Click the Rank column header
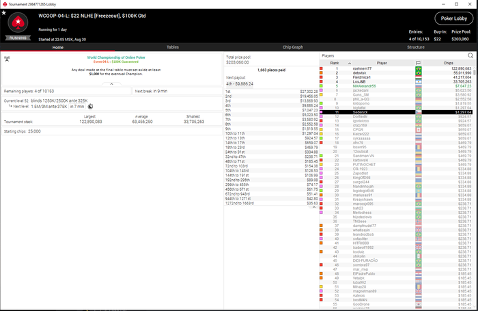This screenshot has width=478, height=311. (335, 63)
